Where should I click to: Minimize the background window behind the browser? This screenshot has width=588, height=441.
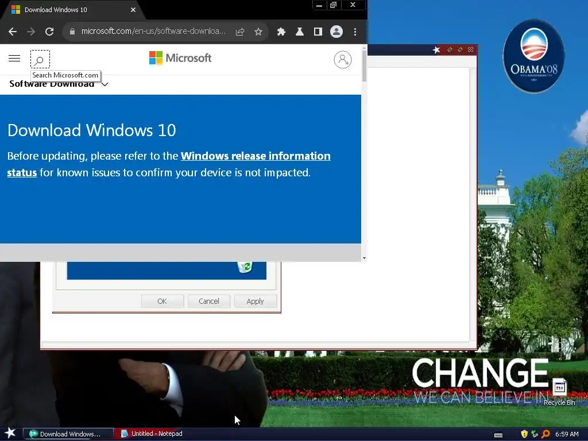coord(450,50)
